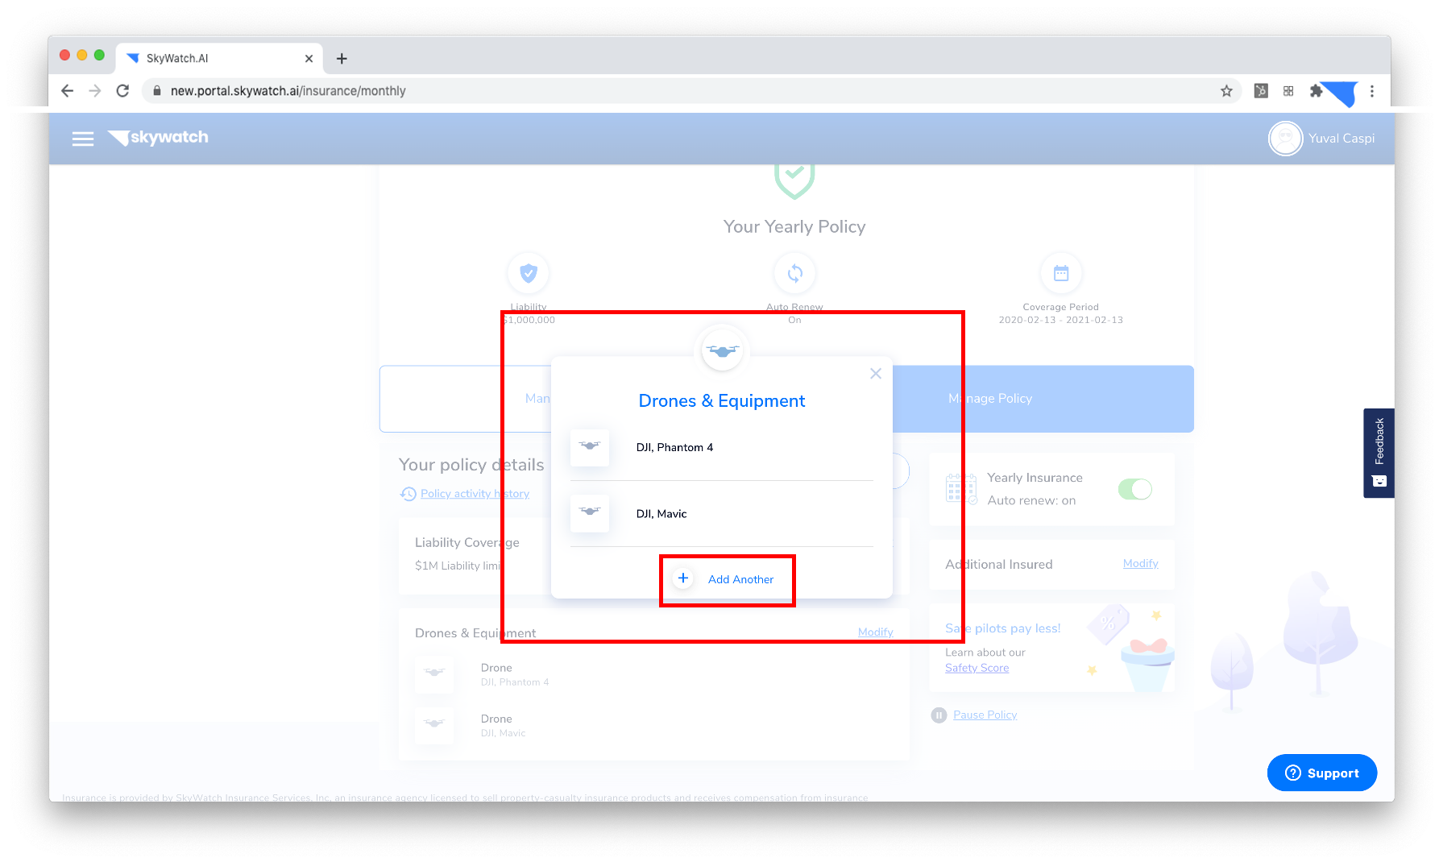Select DJI, Phantom 4 drone row
This screenshot has height=862, width=1439.
tap(722, 448)
